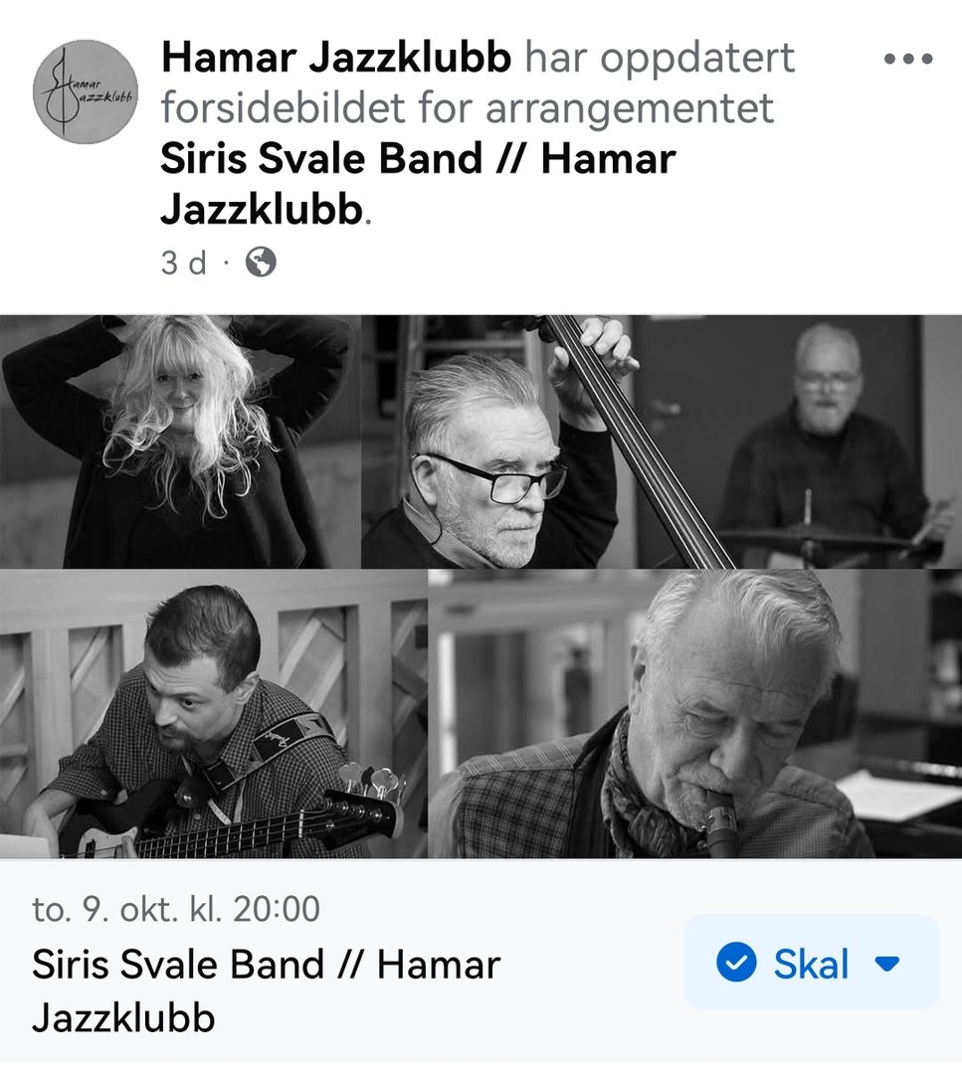
Task: Open photo of upright bass player
Action: 497,442
